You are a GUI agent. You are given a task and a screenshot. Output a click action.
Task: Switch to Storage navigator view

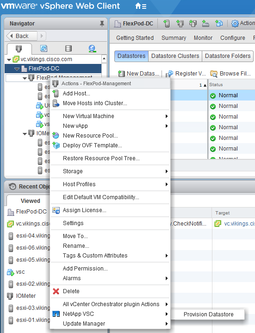click(x=68, y=49)
